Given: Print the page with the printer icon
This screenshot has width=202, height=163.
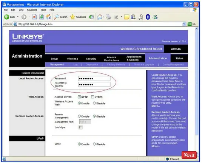Looking at the screenshot, I should (x=108, y=17).
